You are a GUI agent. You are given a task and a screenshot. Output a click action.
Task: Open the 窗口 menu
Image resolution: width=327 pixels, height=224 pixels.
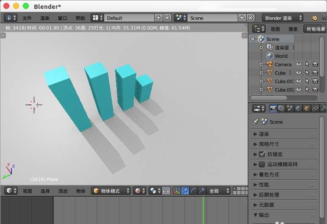pyautogui.click(x=62, y=18)
